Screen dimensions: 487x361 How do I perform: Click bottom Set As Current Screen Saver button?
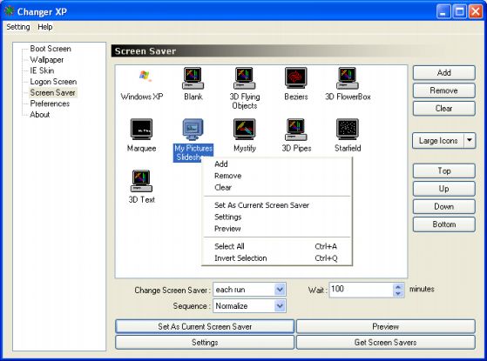coord(205,326)
